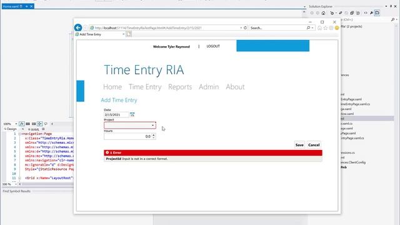The width and height of the screenshot is (400, 225).
Task: Click the Date text field
Action: [x=116, y=115]
